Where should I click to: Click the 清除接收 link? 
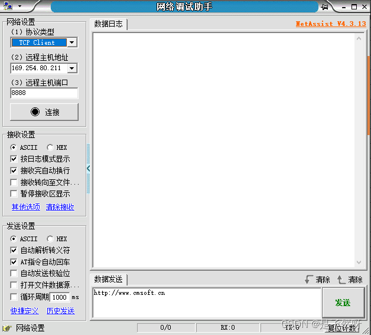pyautogui.click(x=60, y=207)
